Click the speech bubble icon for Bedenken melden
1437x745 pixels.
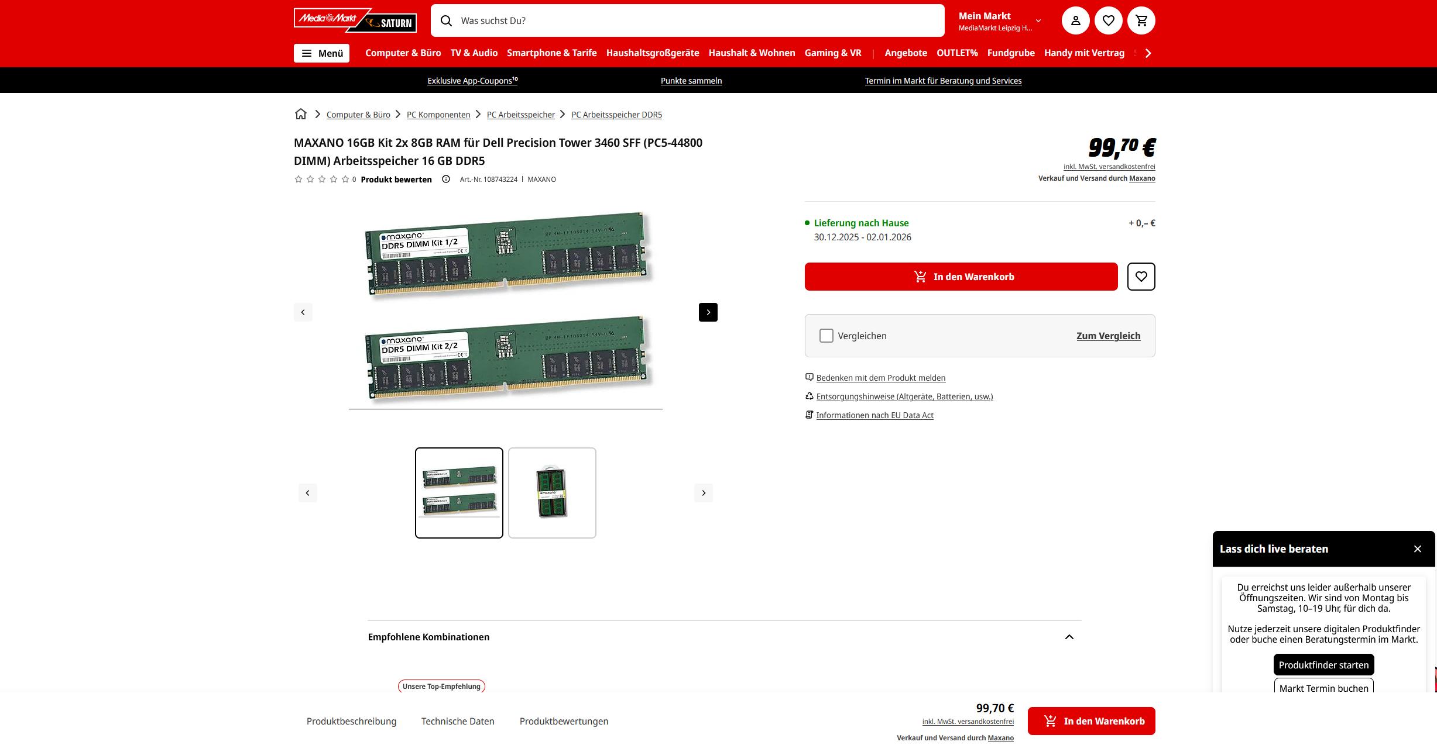point(809,377)
